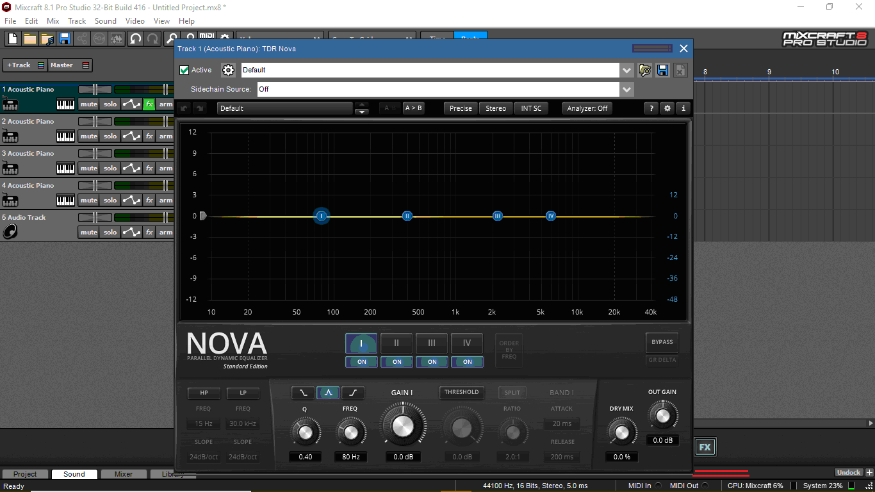
Task: Enable the THRESHOLD button for band I
Action: coord(461,392)
